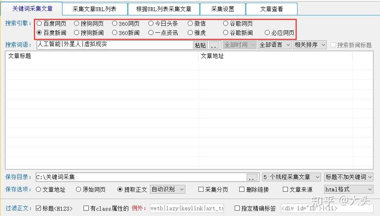Choose the 谷歌网页 search engine

tap(225, 23)
